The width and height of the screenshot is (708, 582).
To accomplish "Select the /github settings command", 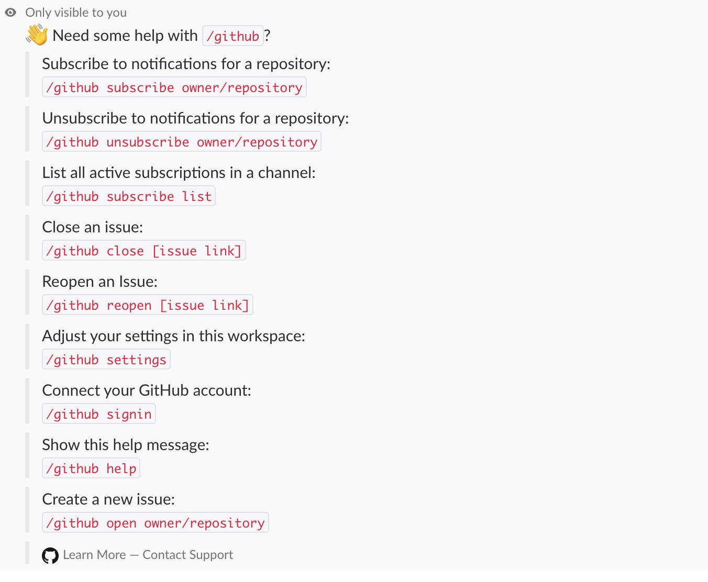I will [x=106, y=360].
